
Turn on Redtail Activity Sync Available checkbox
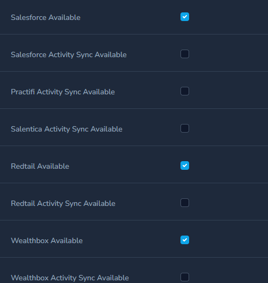(x=185, y=203)
